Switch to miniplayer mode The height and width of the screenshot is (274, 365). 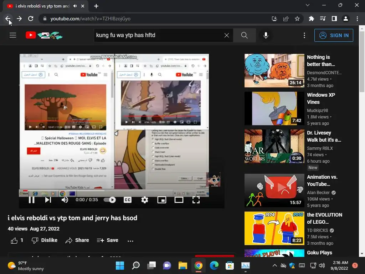(x=162, y=200)
